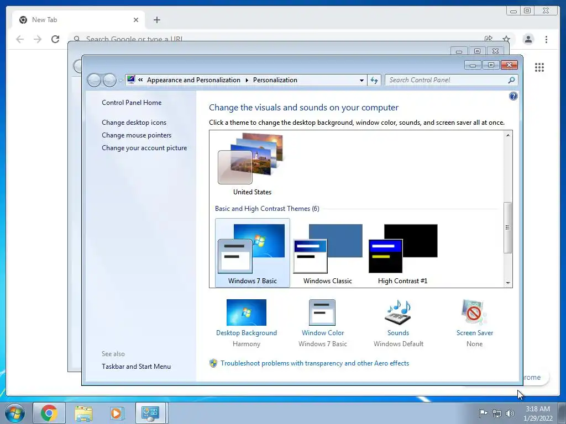The height and width of the screenshot is (424, 566).
Task: Apply the Windows Classic theme
Action: 327,253
